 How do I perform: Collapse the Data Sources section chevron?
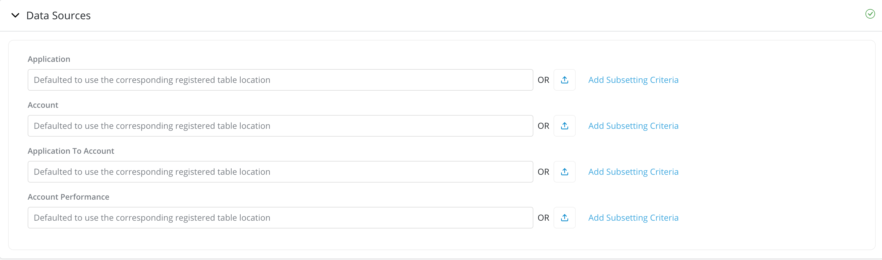(x=15, y=15)
